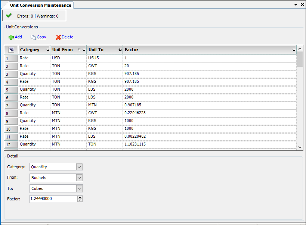
Task: Select the Unit Conversion Maintenance tab
Action: [41, 5]
